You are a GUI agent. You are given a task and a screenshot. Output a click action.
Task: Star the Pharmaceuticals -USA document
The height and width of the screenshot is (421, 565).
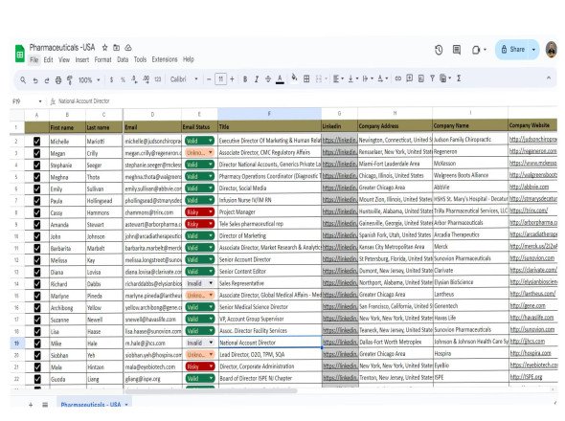104,48
